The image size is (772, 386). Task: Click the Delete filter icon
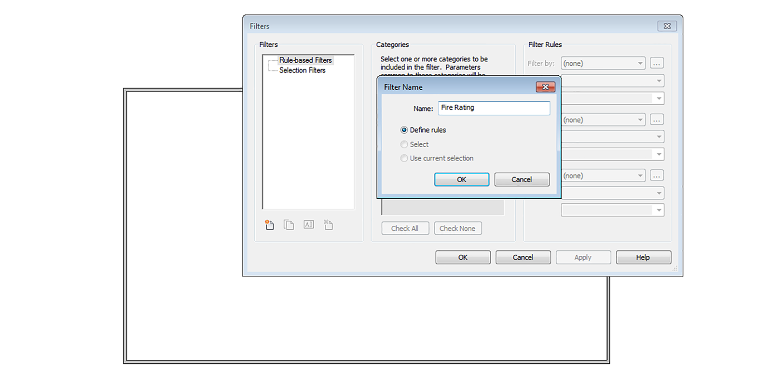(328, 225)
